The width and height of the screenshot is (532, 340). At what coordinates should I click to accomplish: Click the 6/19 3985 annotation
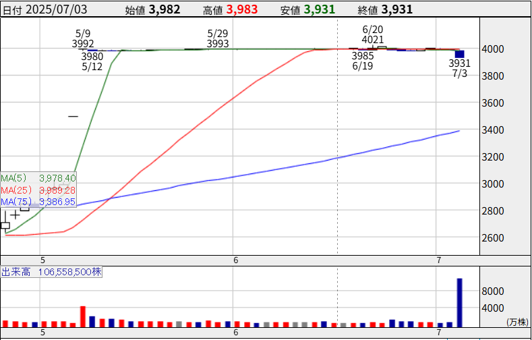[363, 61]
